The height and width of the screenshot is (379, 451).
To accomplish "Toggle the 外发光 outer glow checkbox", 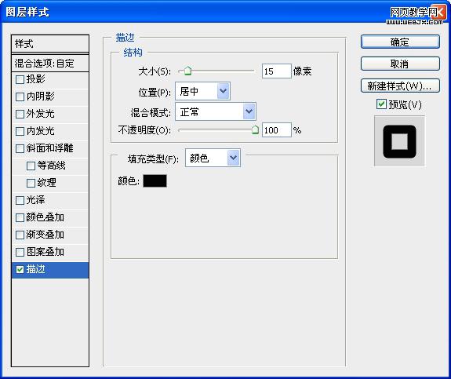I will pyautogui.click(x=20, y=114).
